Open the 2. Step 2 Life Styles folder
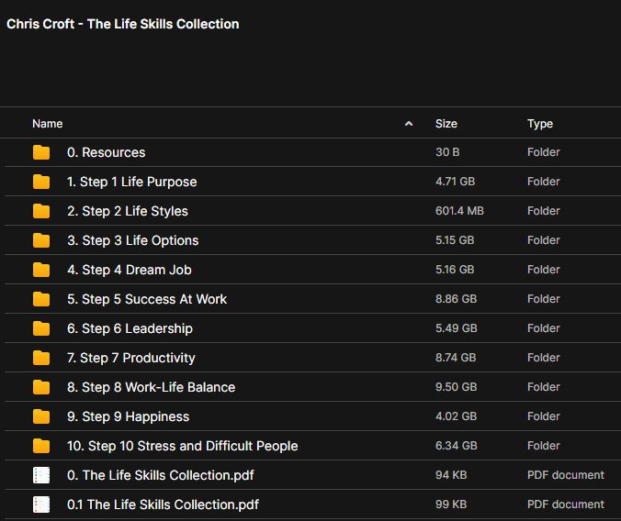 pyautogui.click(x=128, y=211)
